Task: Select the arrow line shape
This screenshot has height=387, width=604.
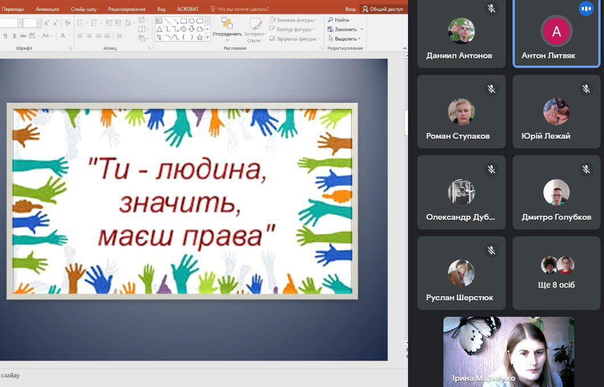Action: coord(175,21)
